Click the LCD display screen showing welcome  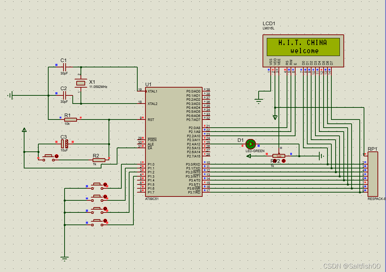coord(303,47)
